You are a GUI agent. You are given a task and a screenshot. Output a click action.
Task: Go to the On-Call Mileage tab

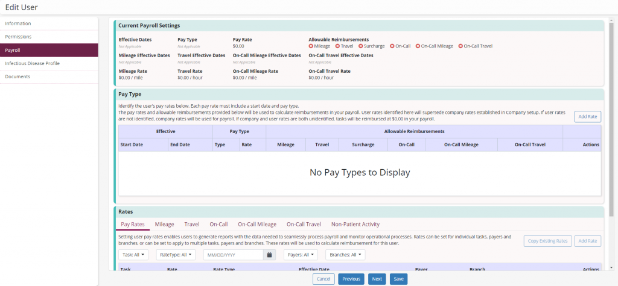coord(257,224)
